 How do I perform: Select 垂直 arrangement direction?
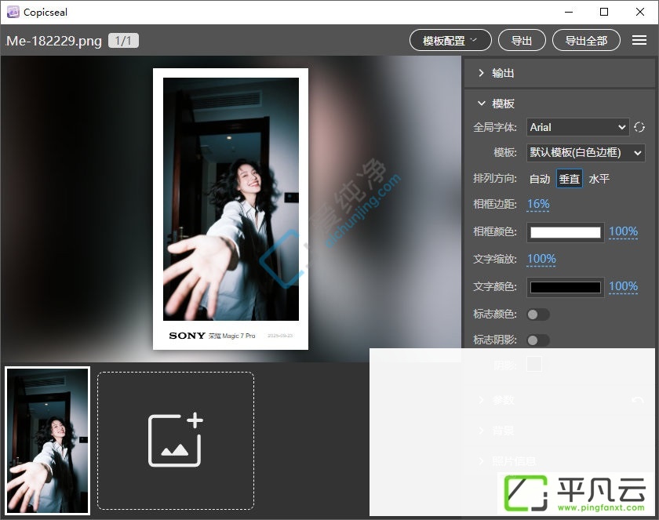tap(569, 179)
